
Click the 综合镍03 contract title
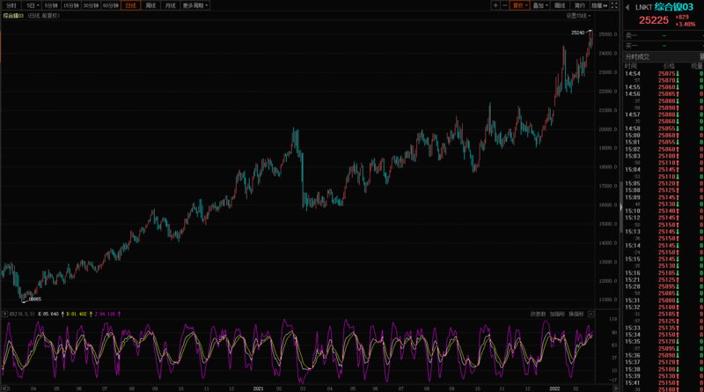674,7
